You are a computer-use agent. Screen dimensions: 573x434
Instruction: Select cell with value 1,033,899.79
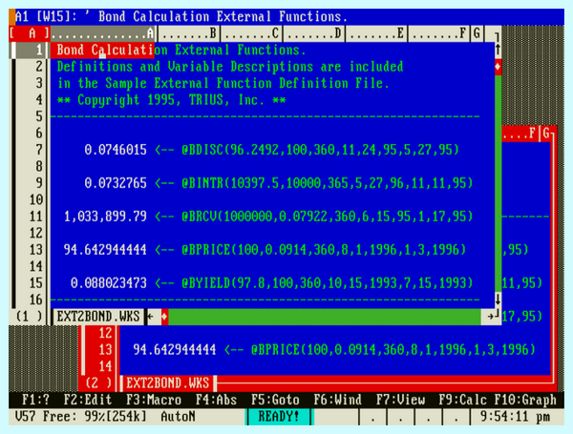point(105,217)
